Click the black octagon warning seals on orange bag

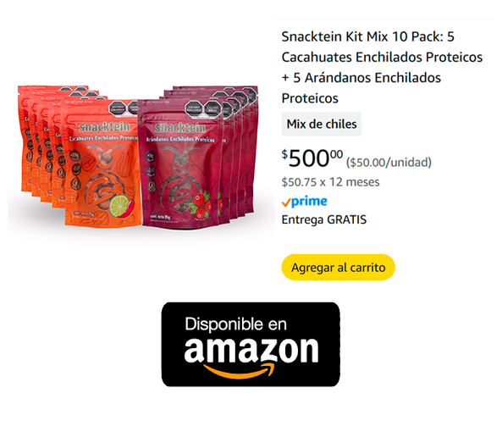click(x=124, y=109)
